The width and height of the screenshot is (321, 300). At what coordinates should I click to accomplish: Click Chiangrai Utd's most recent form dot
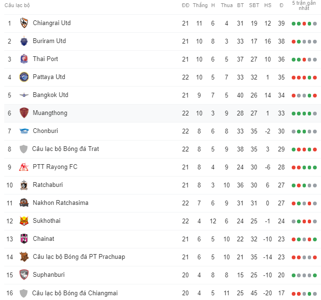click(315, 23)
